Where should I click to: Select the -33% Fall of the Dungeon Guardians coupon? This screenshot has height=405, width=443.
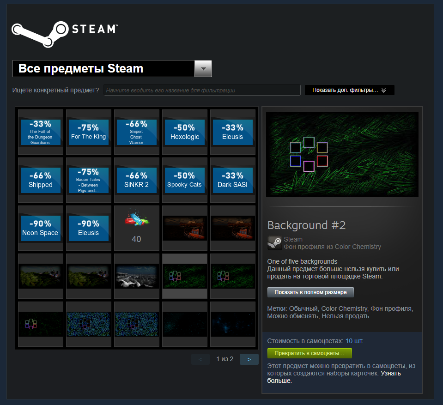coord(40,132)
